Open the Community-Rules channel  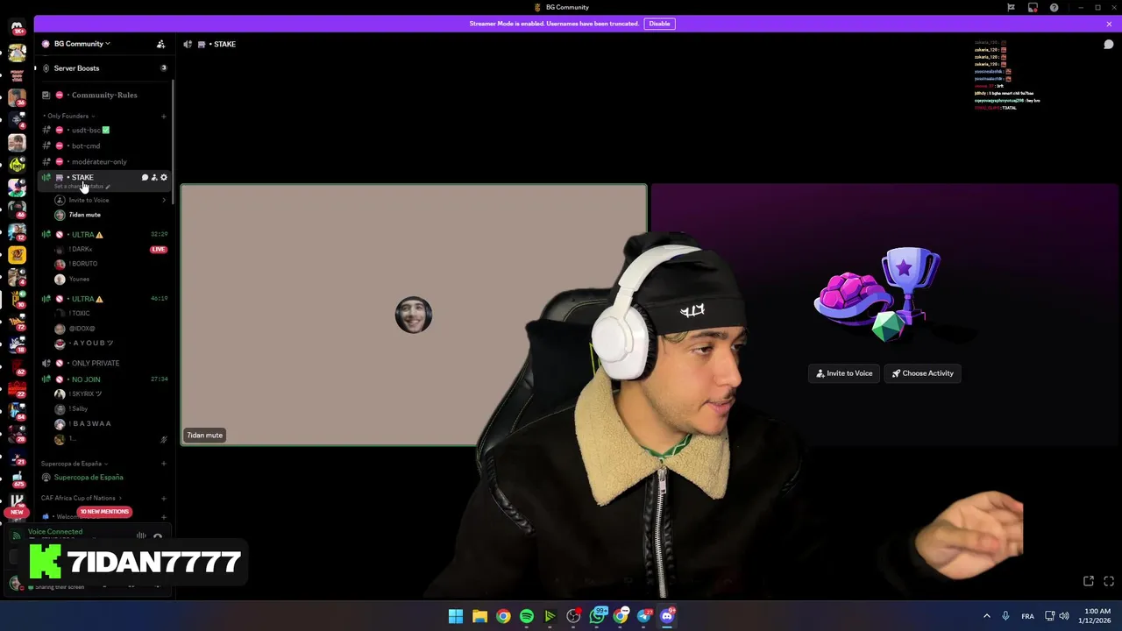103,95
